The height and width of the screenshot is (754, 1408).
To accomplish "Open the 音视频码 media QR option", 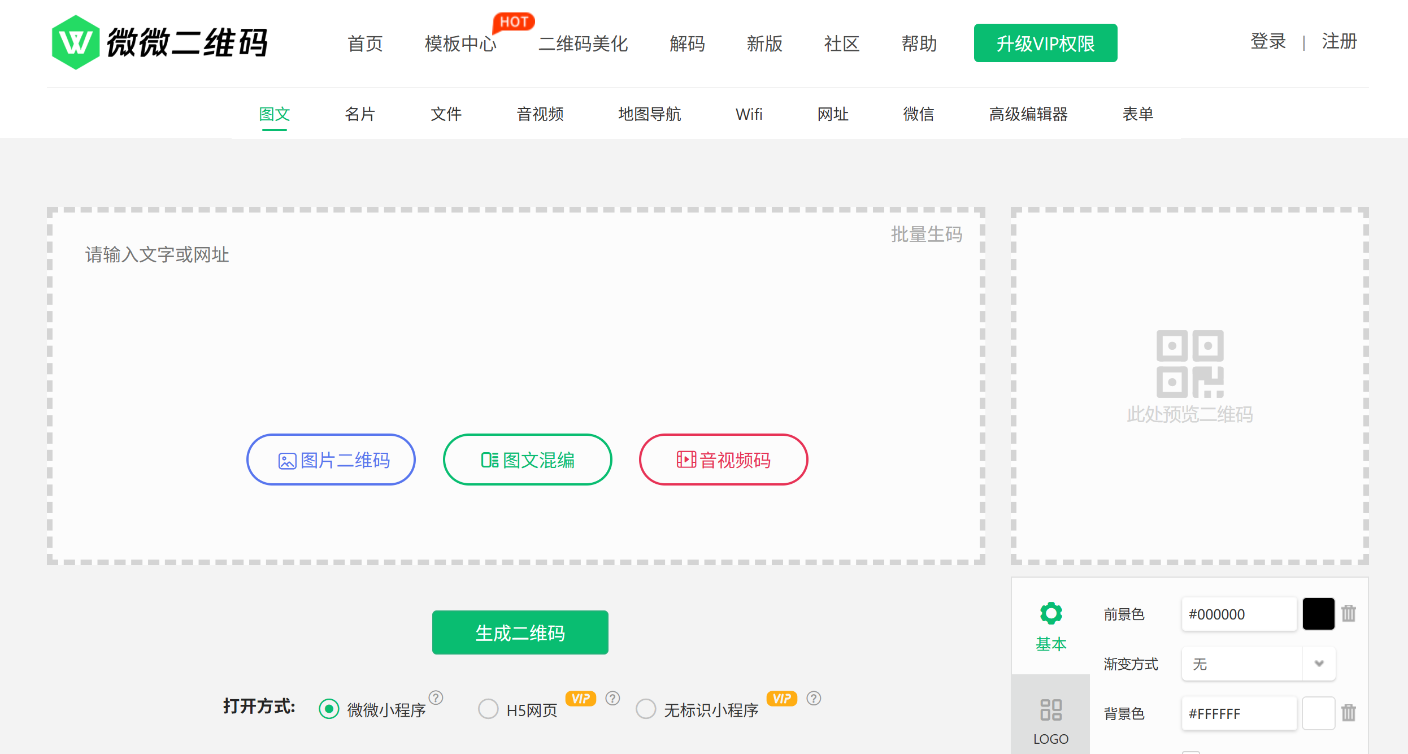I will point(723,460).
